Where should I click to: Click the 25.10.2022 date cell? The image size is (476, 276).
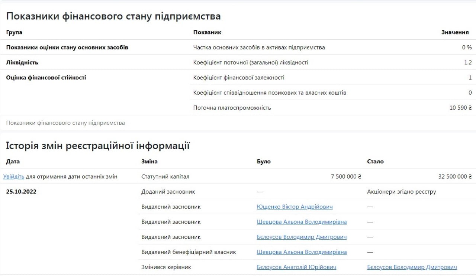21,192
